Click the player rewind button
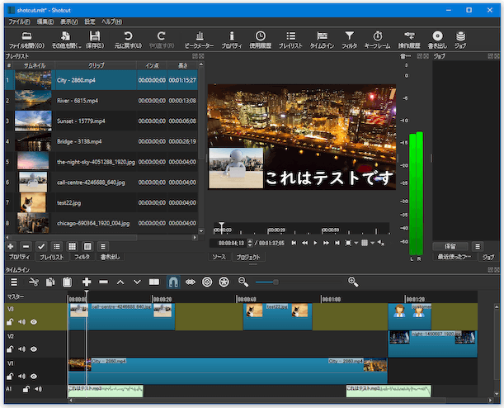Image resolution: width=504 pixels, height=408 pixels. pyautogui.click(x=304, y=243)
